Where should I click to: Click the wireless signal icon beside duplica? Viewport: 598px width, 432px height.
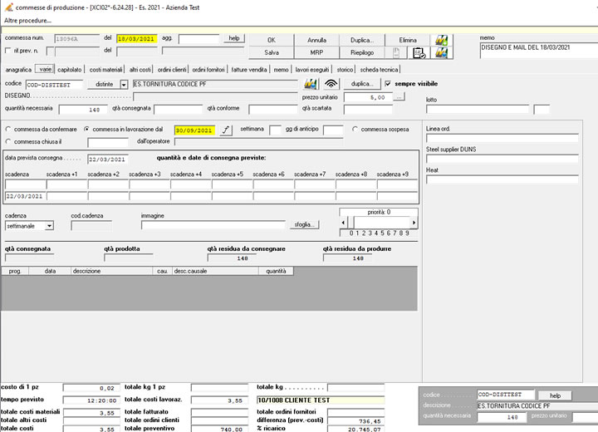point(331,84)
